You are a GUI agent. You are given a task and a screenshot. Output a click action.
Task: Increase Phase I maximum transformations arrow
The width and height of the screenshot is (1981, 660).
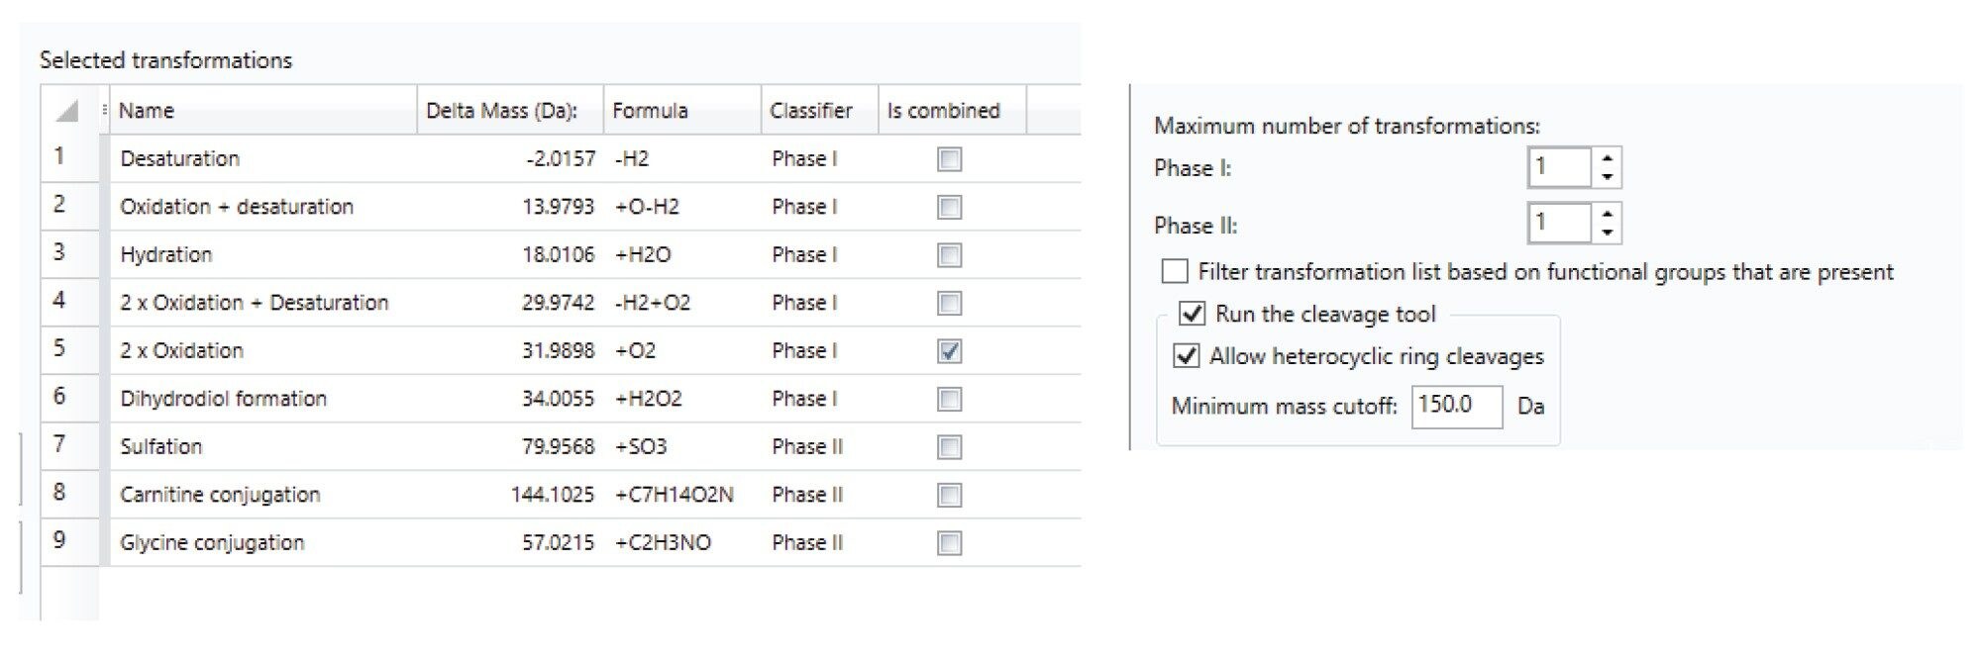click(1607, 157)
